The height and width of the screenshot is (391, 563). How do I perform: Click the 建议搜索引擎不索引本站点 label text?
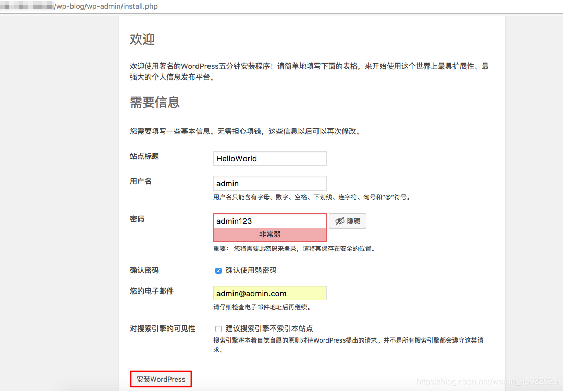click(270, 328)
